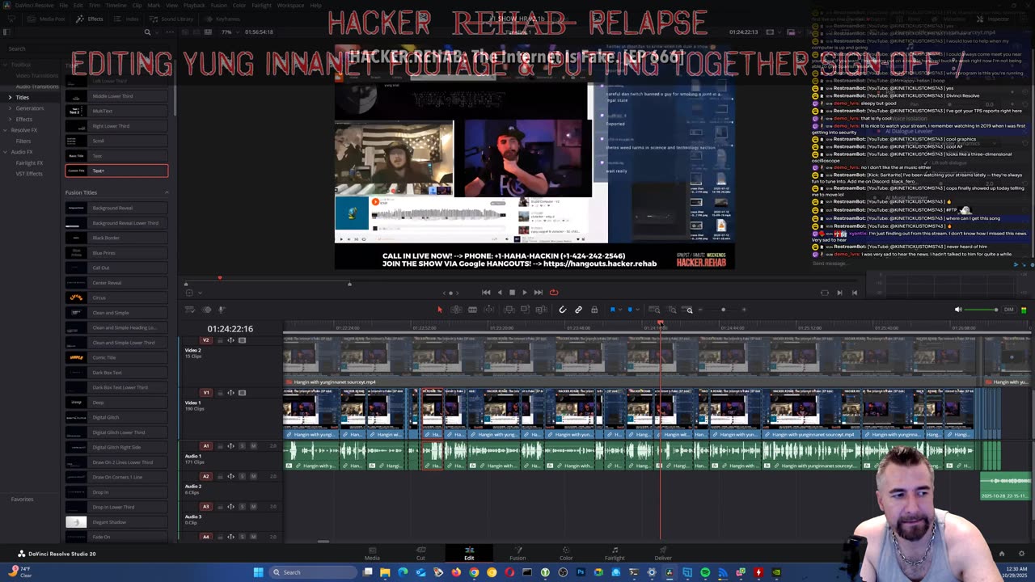Select the Text+ title
The image size is (1035, 582).
click(x=116, y=171)
